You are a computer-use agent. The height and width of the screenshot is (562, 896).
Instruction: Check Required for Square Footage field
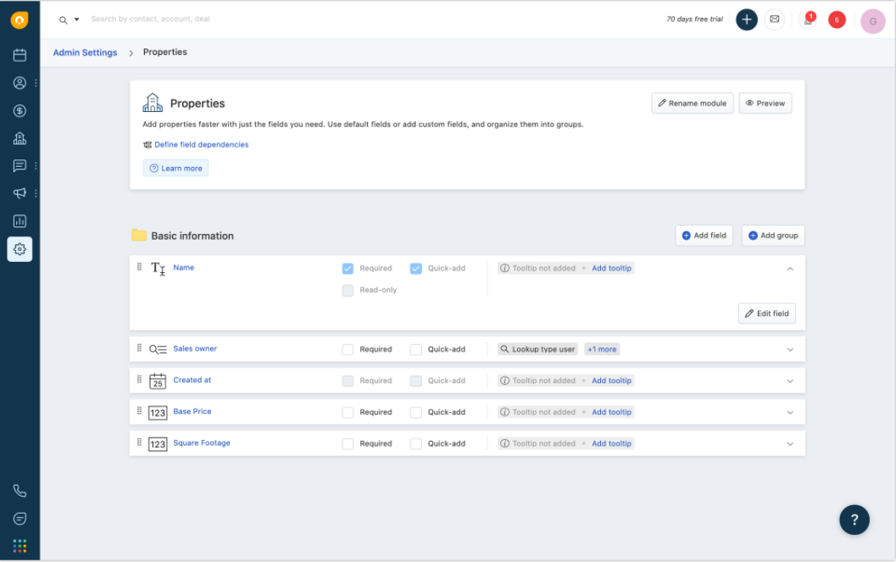click(x=348, y=443)
